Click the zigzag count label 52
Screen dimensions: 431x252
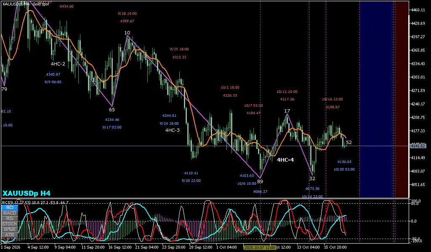pyautogui.click(x=349, y=142)
